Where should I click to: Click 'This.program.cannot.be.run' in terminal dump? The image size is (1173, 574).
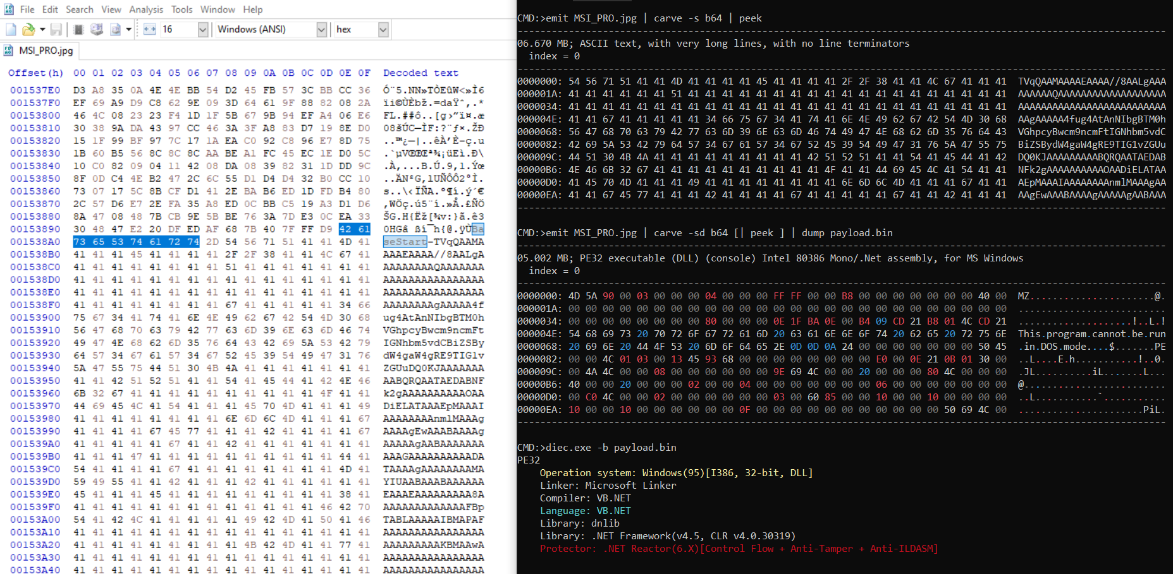pos(1092,334)
